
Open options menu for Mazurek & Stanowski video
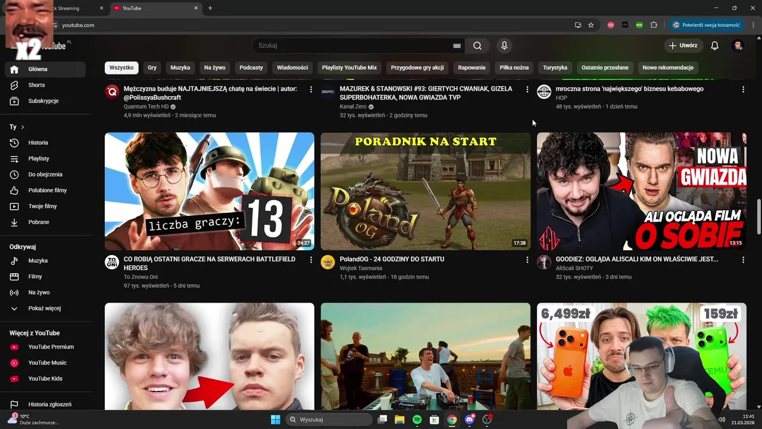coord(527,89)
